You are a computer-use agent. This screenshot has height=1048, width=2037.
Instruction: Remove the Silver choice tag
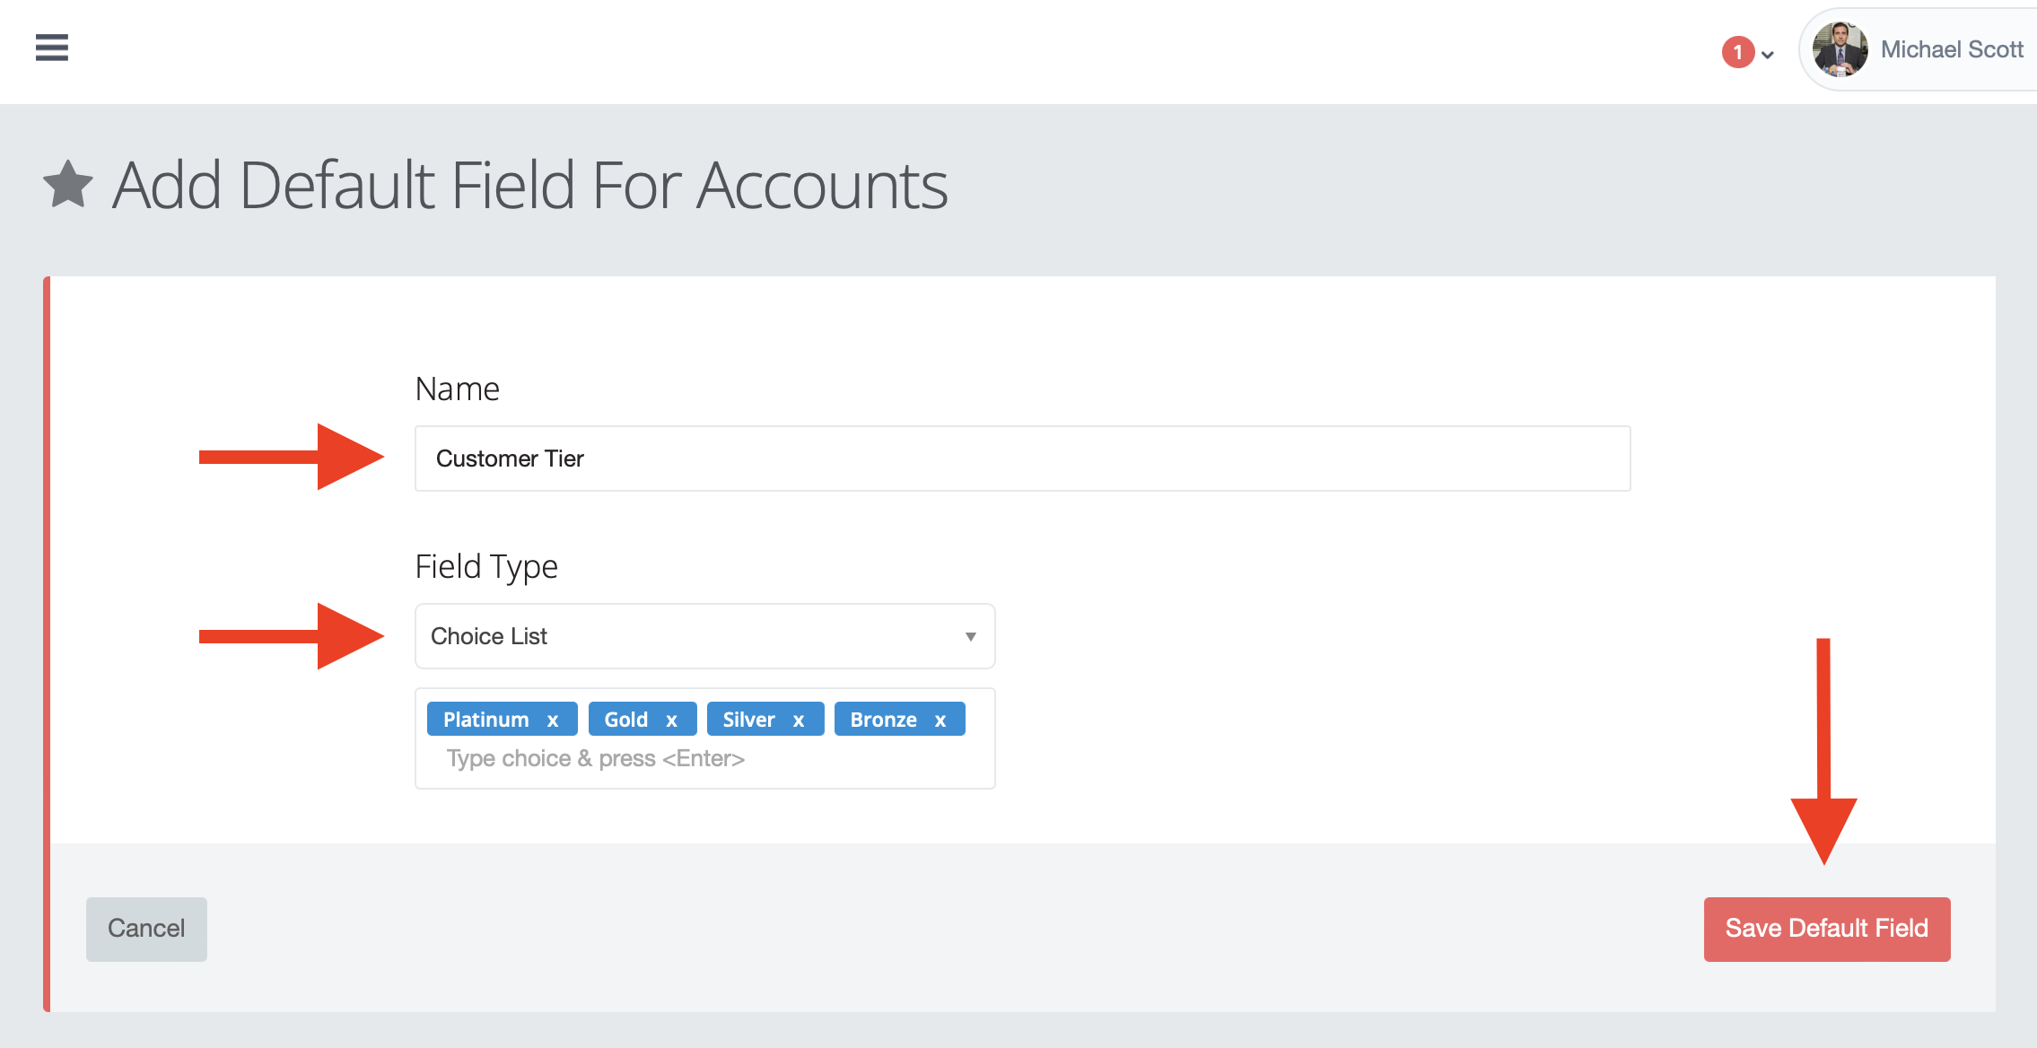point(799,720)
